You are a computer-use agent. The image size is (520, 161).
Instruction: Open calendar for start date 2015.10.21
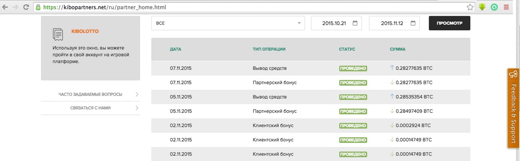coord(355,23)
